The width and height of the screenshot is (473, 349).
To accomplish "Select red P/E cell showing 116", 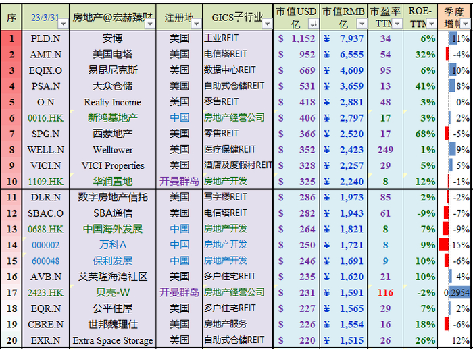I will pyautogui.click(x=386, y=293).
